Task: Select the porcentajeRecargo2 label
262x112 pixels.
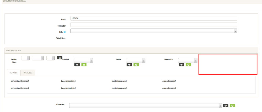Action: pyautogui.click(x=20, y=88)
